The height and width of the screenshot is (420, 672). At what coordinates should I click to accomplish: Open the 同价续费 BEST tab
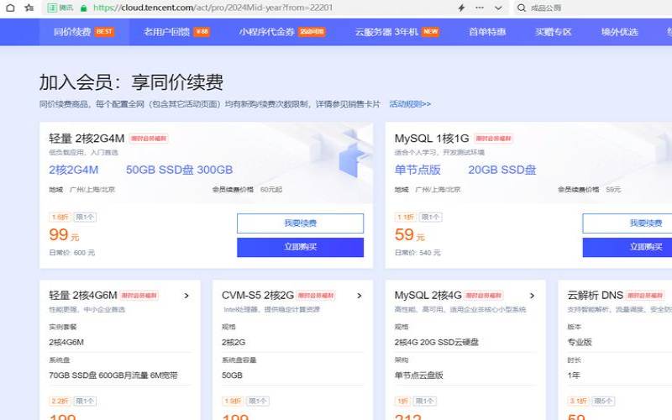pyautogui.click(x=84, y=32)
